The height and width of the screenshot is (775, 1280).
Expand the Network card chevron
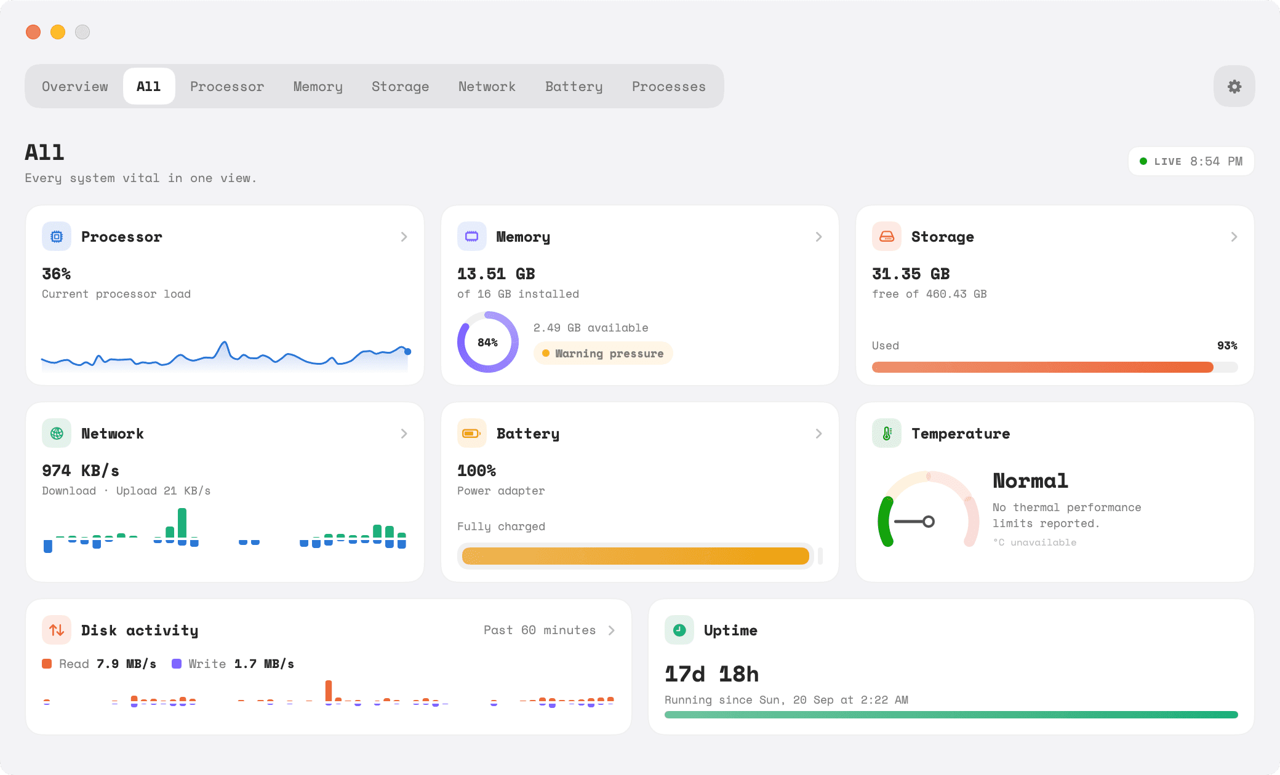[x=404, y=434]
